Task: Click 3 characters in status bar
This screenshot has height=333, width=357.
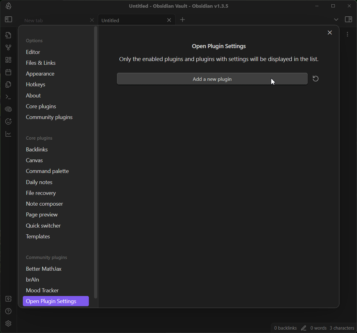Action: click(342, 328)
